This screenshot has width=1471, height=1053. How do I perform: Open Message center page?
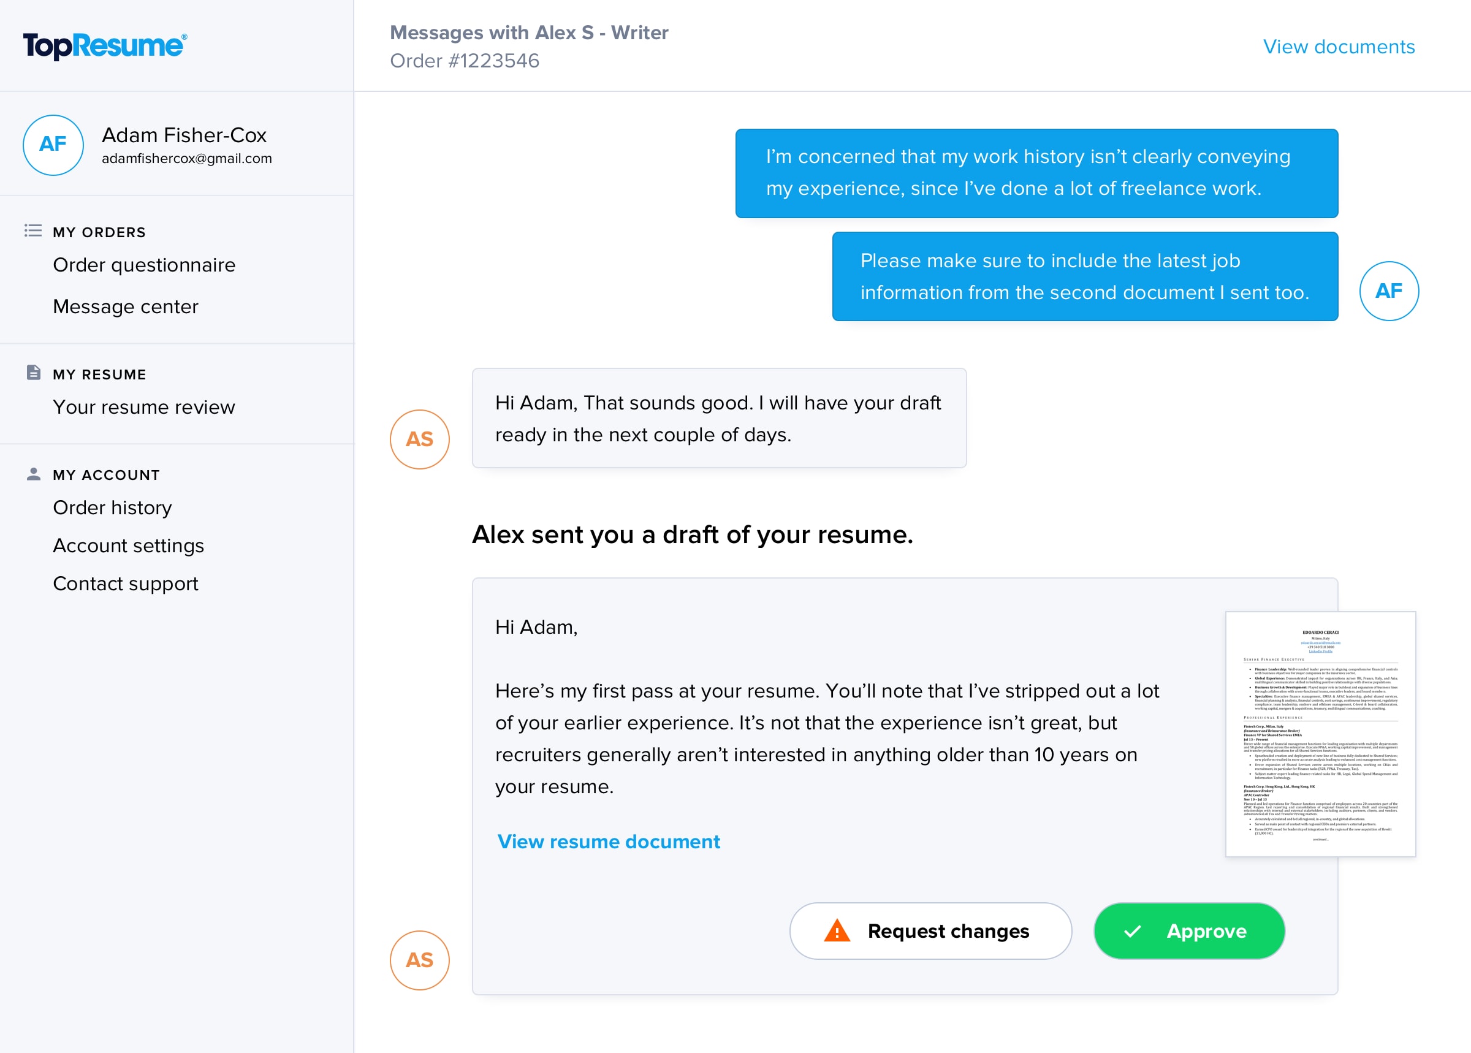tap(125, 306)
